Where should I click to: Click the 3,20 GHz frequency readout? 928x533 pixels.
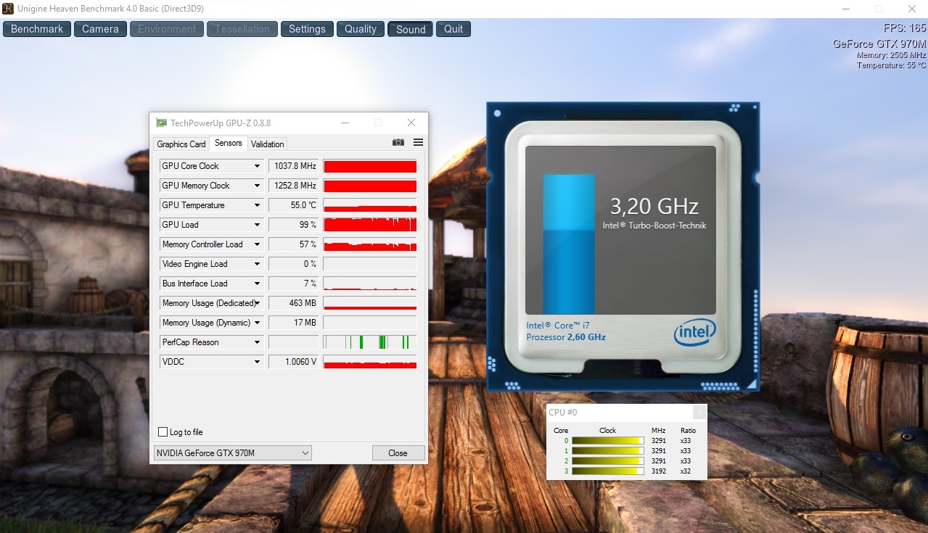654,207
